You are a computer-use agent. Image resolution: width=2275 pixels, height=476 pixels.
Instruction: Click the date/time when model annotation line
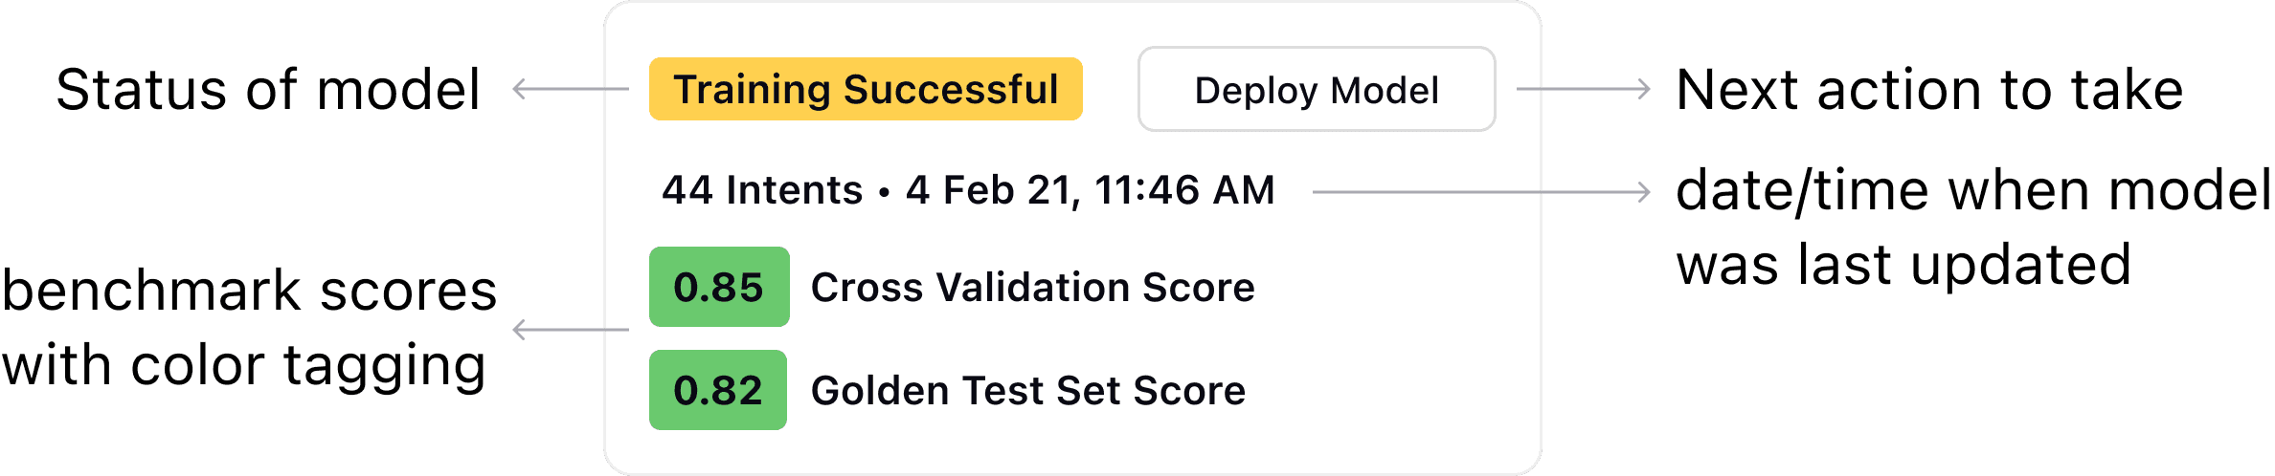pos(1972,190)
